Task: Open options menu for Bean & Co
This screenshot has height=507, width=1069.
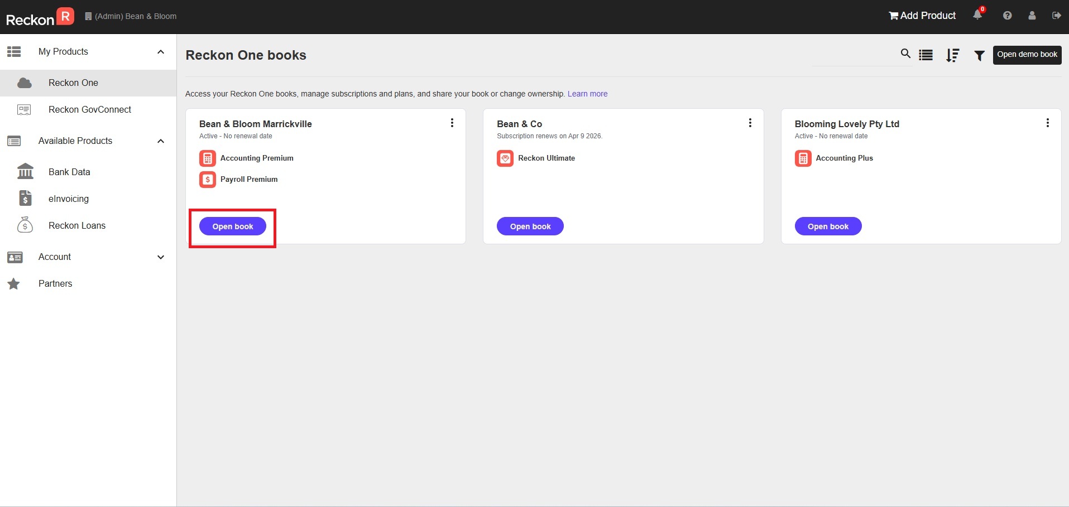Action: click(750, 123)
